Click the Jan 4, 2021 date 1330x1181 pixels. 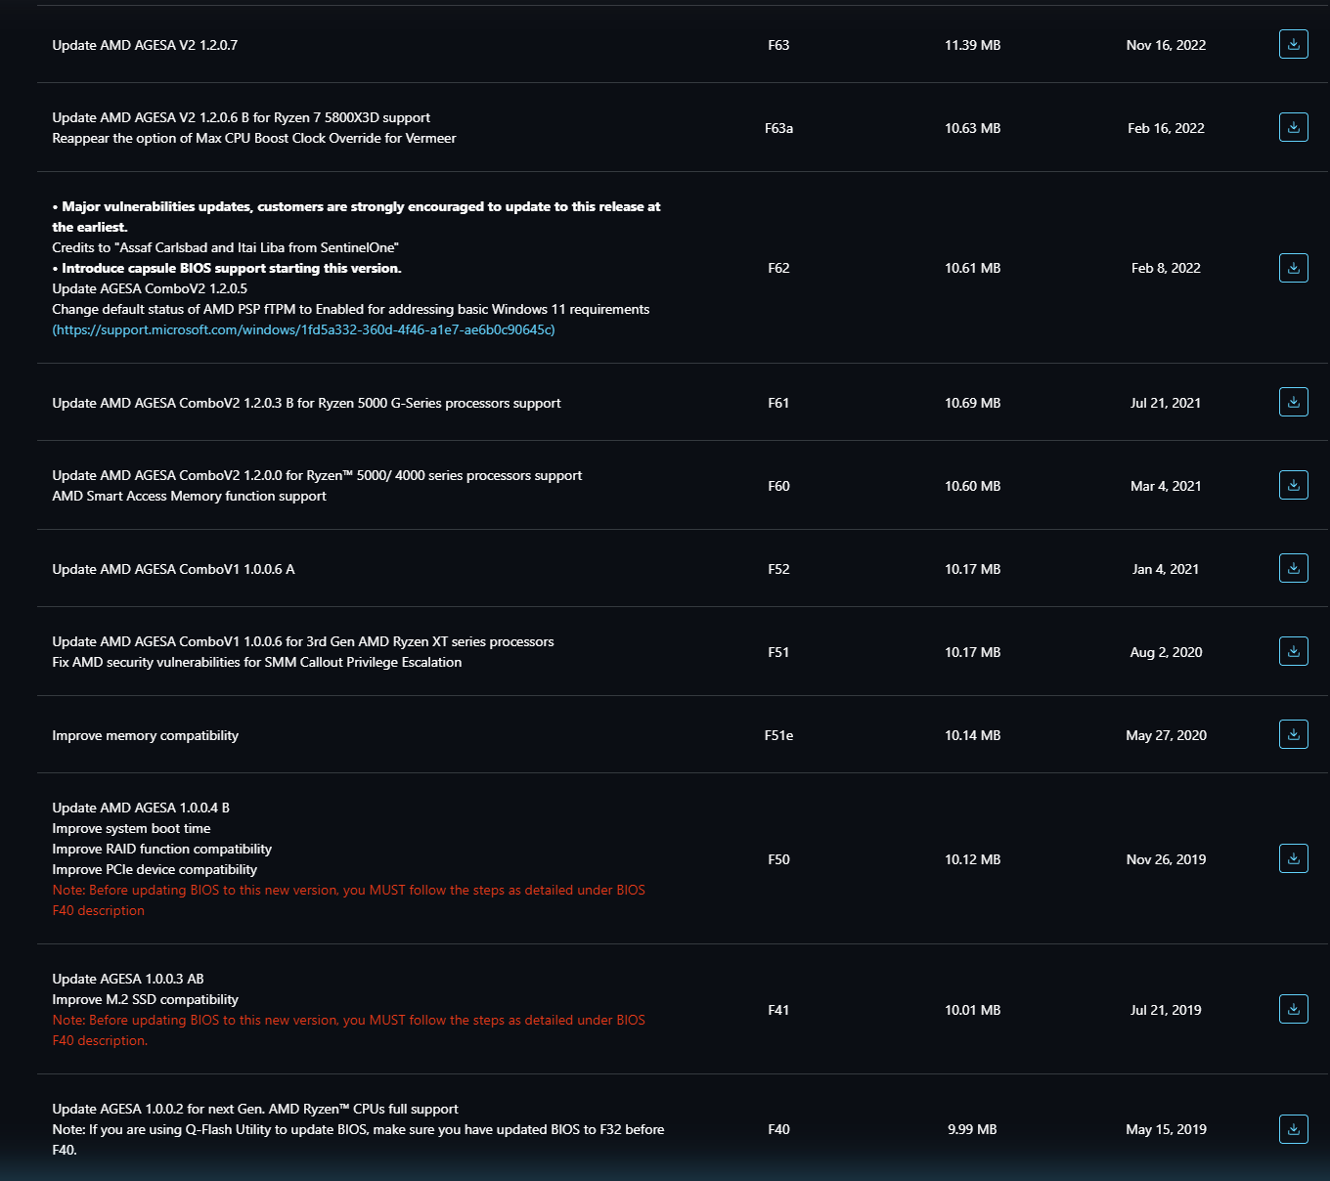pos(1166,569)
